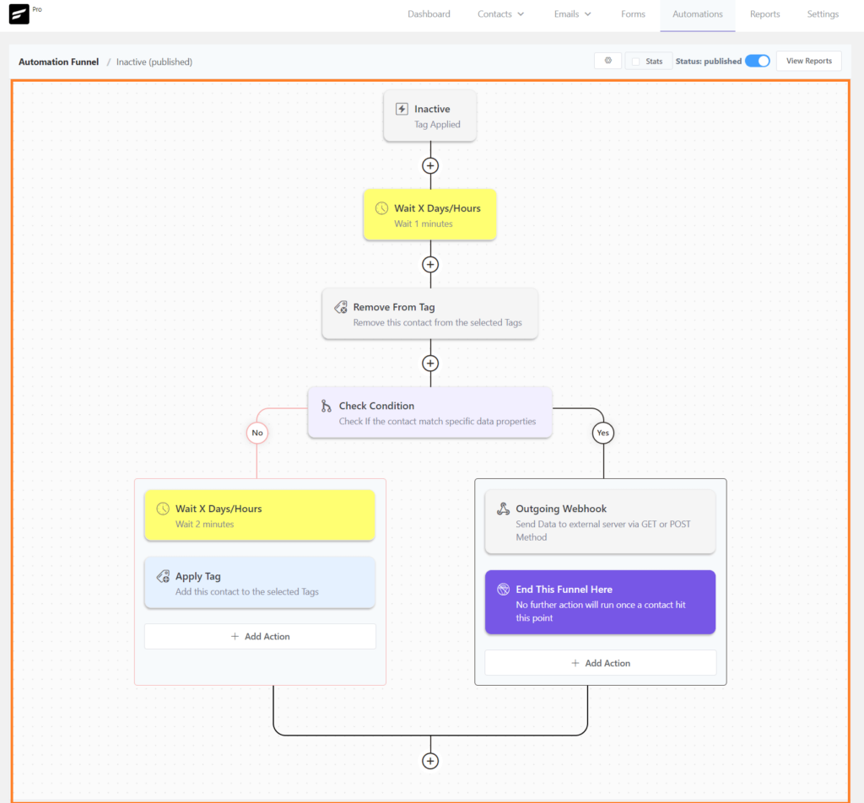Open the Automation Funnel breadcrumb link

click(58, 62)
